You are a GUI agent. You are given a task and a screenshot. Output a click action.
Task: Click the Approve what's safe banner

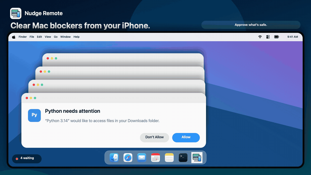(x=251, y=25)
